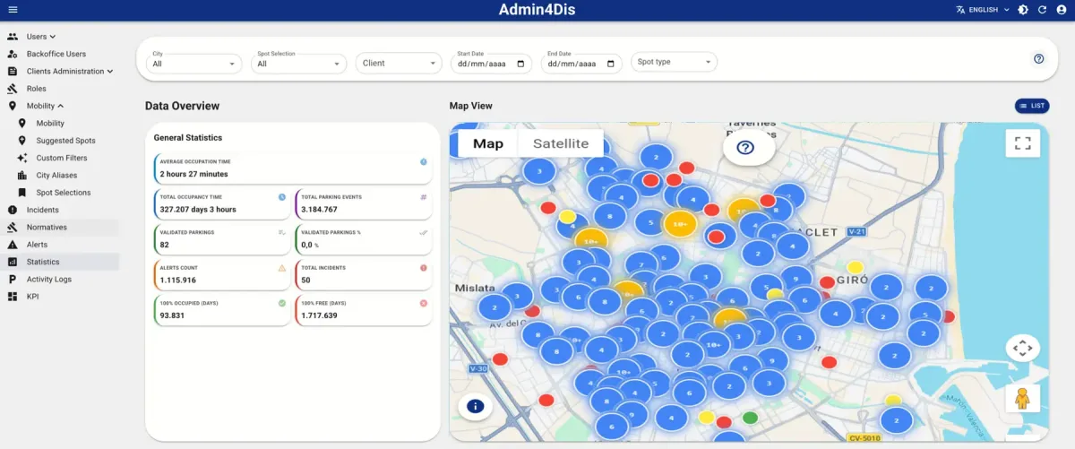Click the 100% Free value 1.717.639
The height and width of the screenshot is (449, 1075).
319,315
